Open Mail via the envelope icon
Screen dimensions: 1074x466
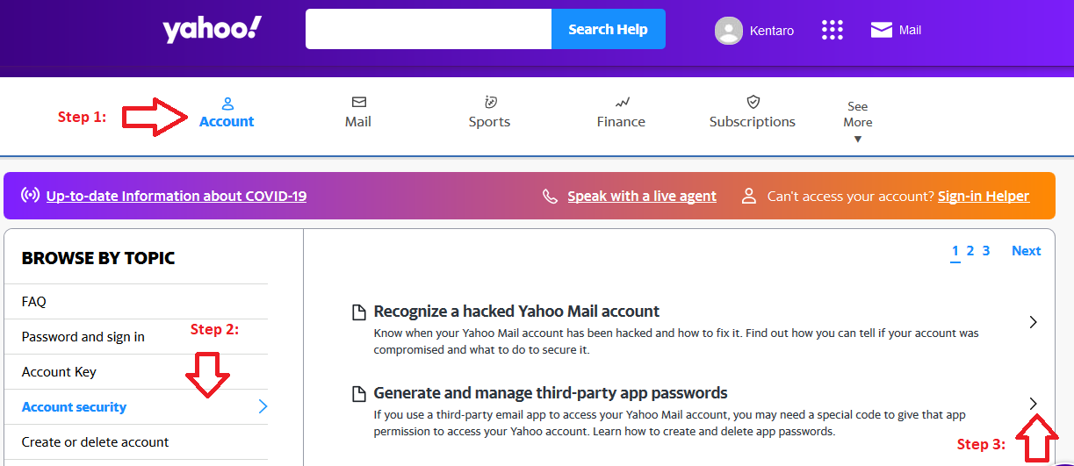pyautogui.click(x=881, y=30)
